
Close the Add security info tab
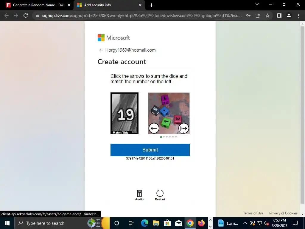click(x=140, y=5)
